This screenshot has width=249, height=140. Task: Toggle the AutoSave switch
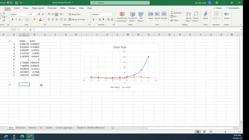click(10, 3)
